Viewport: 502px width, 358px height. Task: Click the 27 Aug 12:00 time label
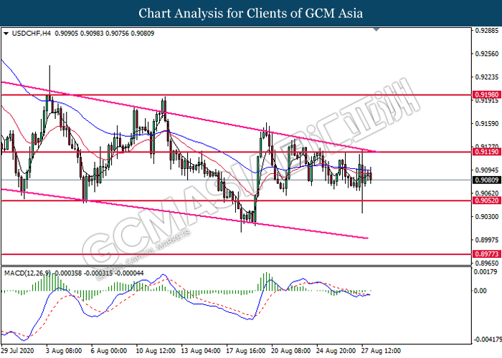[x=381, y=351]
